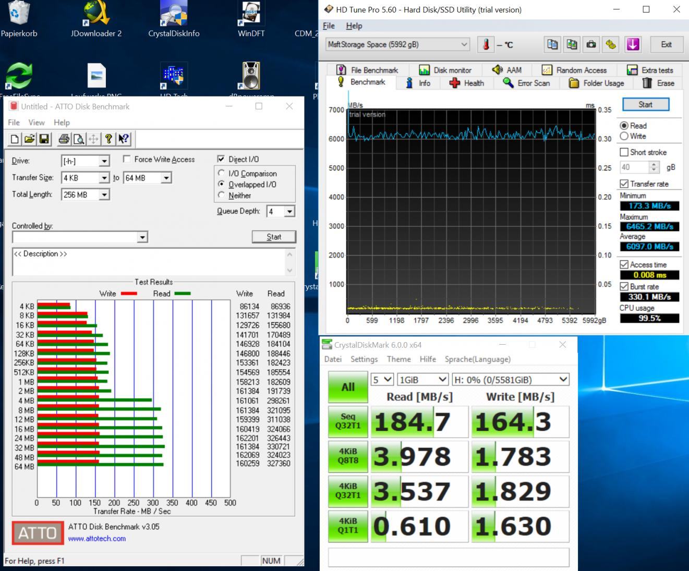This screenshot has width=689, height=571.
Task: Open WinDFT desktop shortcut
Action: coord(251,19)
